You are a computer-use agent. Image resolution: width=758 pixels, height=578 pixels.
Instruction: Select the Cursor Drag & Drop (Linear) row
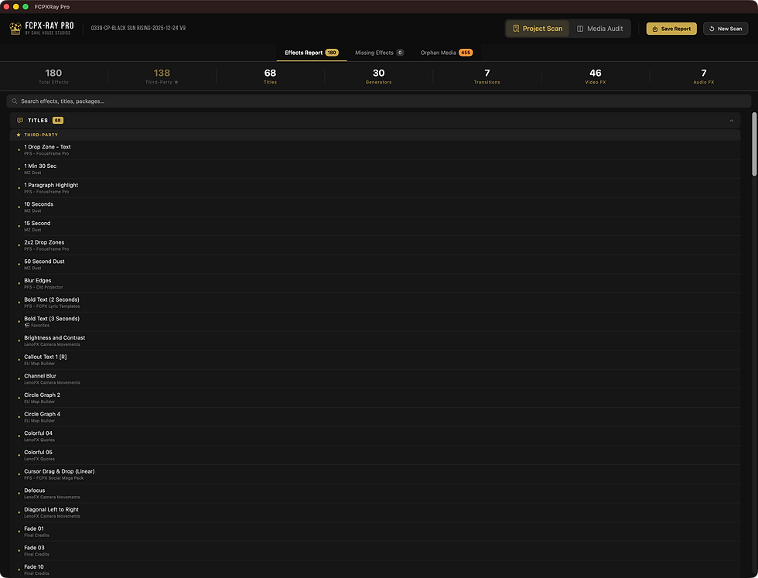click(x=375, y=474)
